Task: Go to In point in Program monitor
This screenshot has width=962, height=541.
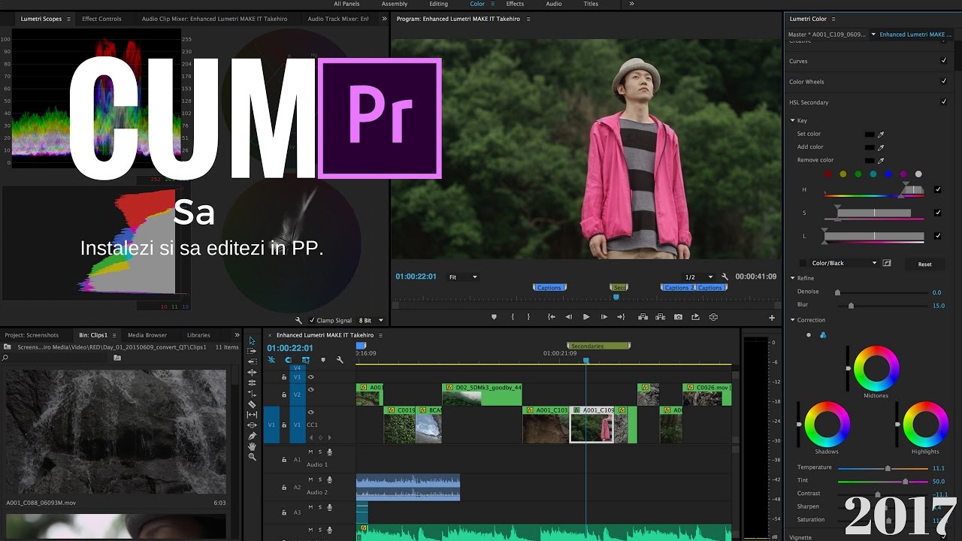Action: pos(551,317)
